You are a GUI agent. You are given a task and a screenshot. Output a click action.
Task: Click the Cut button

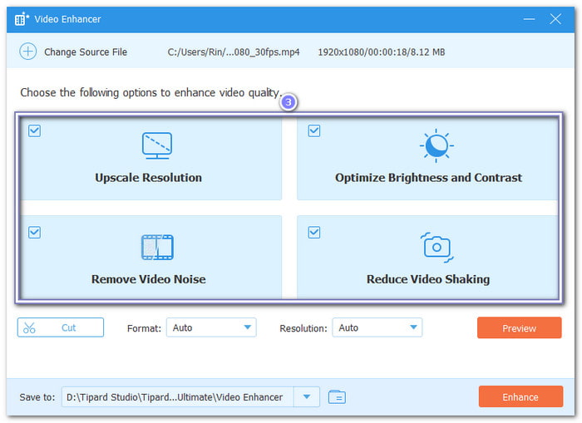61,327
